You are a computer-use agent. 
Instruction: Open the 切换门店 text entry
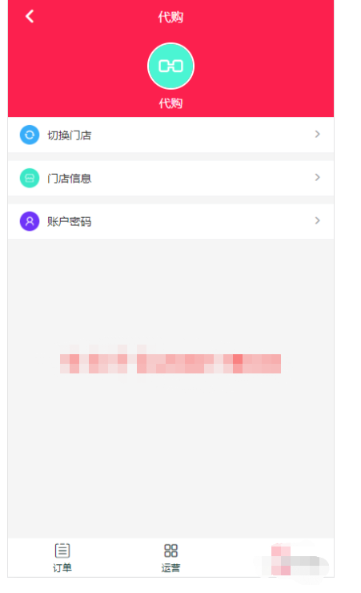pos(69,135)
